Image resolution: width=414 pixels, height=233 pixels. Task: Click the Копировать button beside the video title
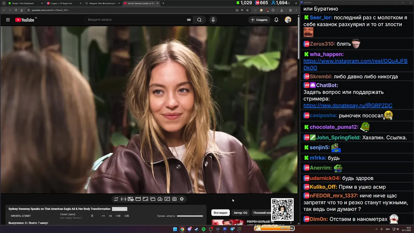tap(119, 209)
